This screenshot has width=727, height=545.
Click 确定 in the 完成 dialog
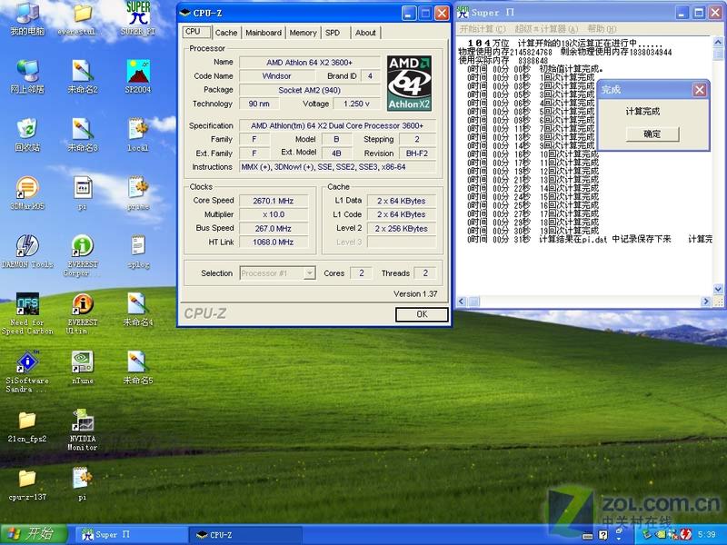click(652, 134)
